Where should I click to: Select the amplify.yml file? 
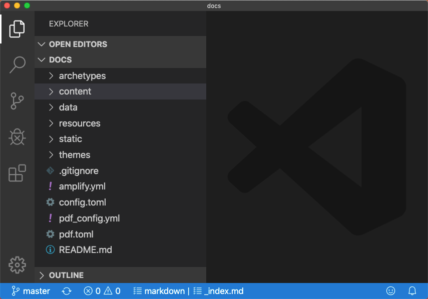[82, 186]
